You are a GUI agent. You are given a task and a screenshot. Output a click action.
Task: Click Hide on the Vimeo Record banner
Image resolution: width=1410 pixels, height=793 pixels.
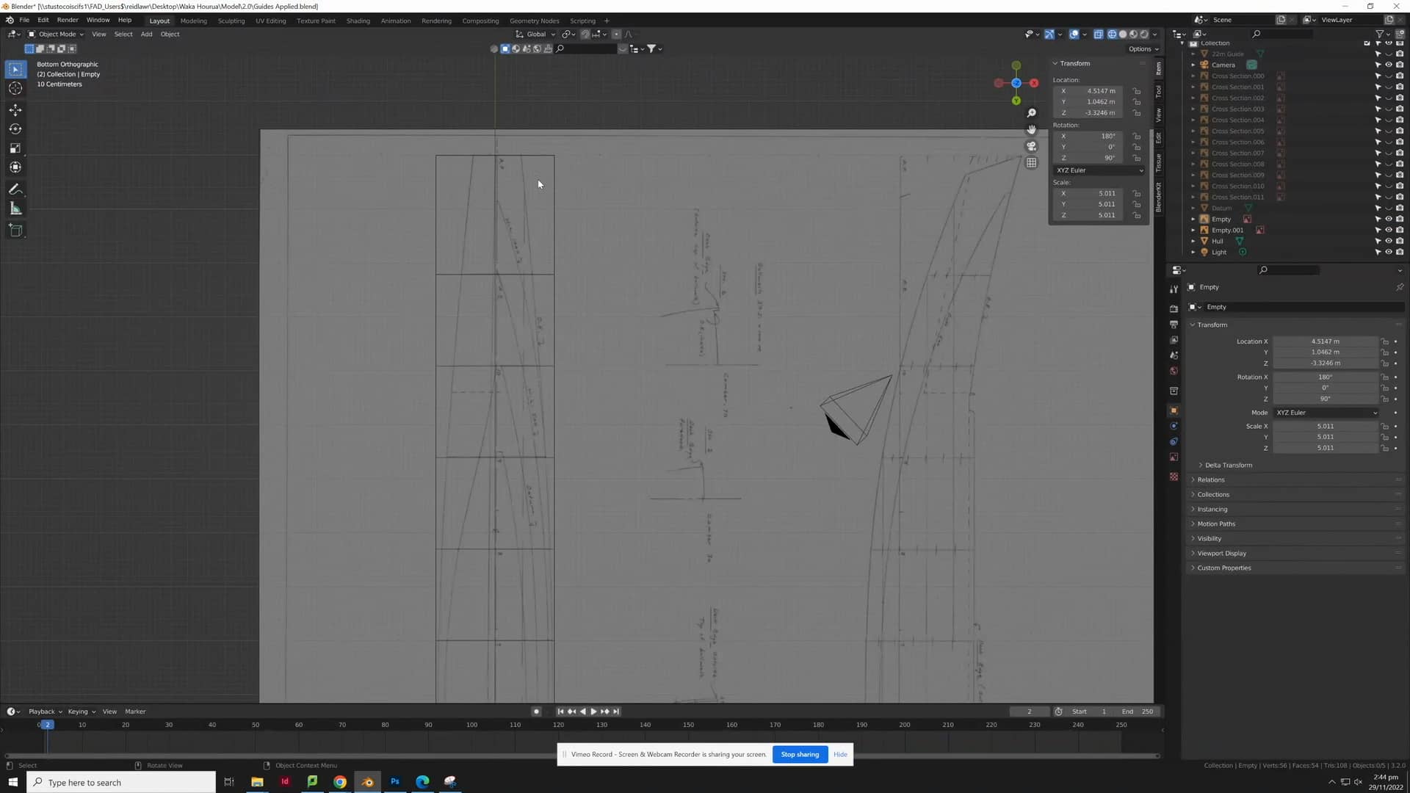(x=840, y=754)
